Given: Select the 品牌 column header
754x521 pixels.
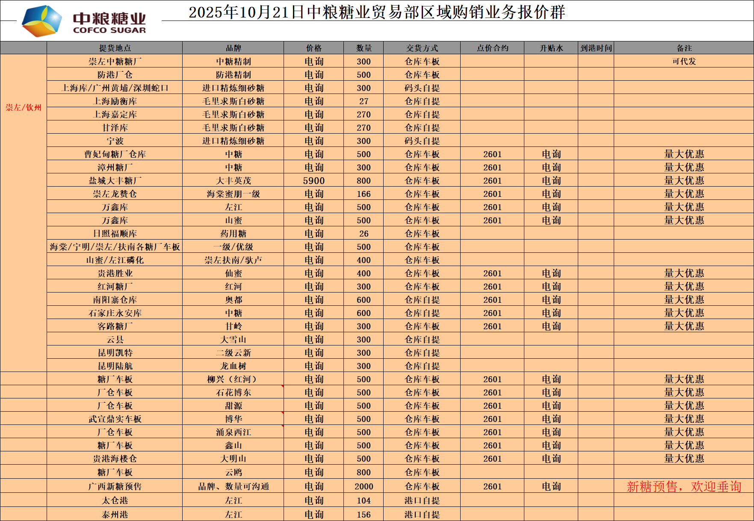Looking at the screenshot, I should pyautogui.click(x=233, y=48).
